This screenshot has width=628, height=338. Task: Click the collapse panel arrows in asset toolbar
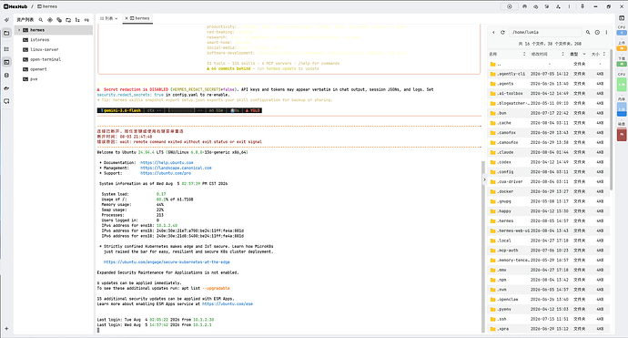pyautogui.click(x=86, y=20)
